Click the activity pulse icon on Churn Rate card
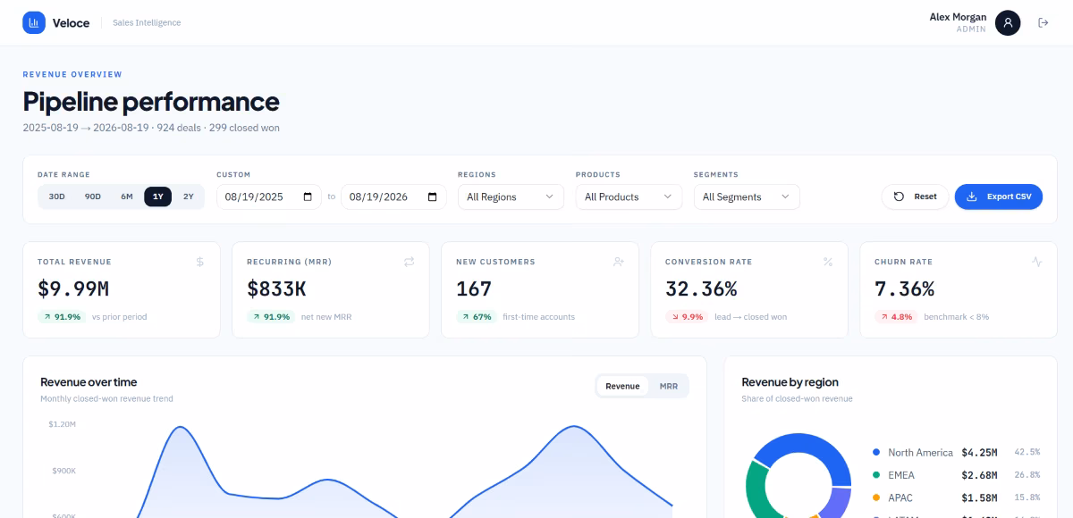The width and height of the screenshot is (1073, 518). point(1036,262)
